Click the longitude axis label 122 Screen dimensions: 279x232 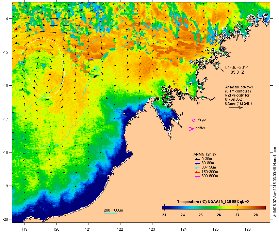click(x=120, y=229)
